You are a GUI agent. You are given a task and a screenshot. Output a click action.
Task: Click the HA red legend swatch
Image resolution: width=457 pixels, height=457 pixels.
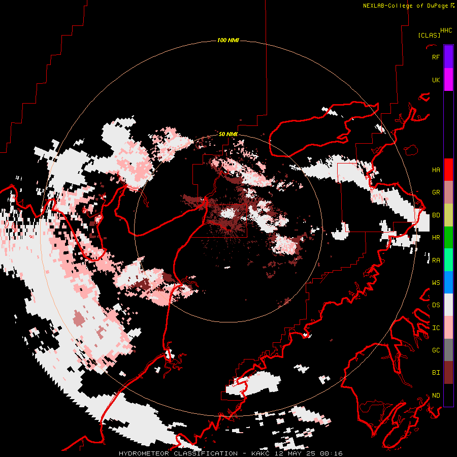pyautogui.click(x=448, y=170)
